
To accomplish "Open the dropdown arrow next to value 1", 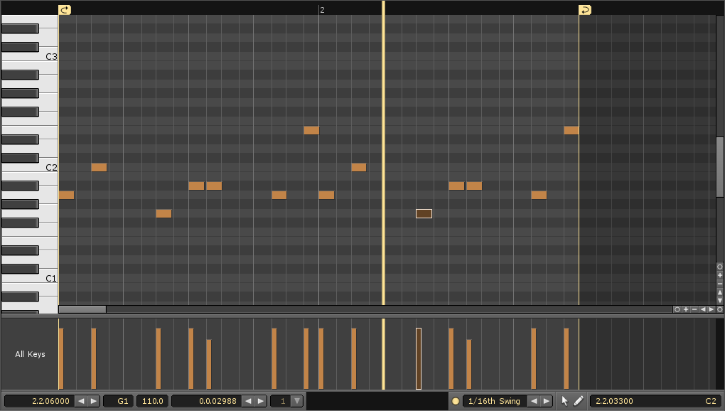I will pos(297,401).
